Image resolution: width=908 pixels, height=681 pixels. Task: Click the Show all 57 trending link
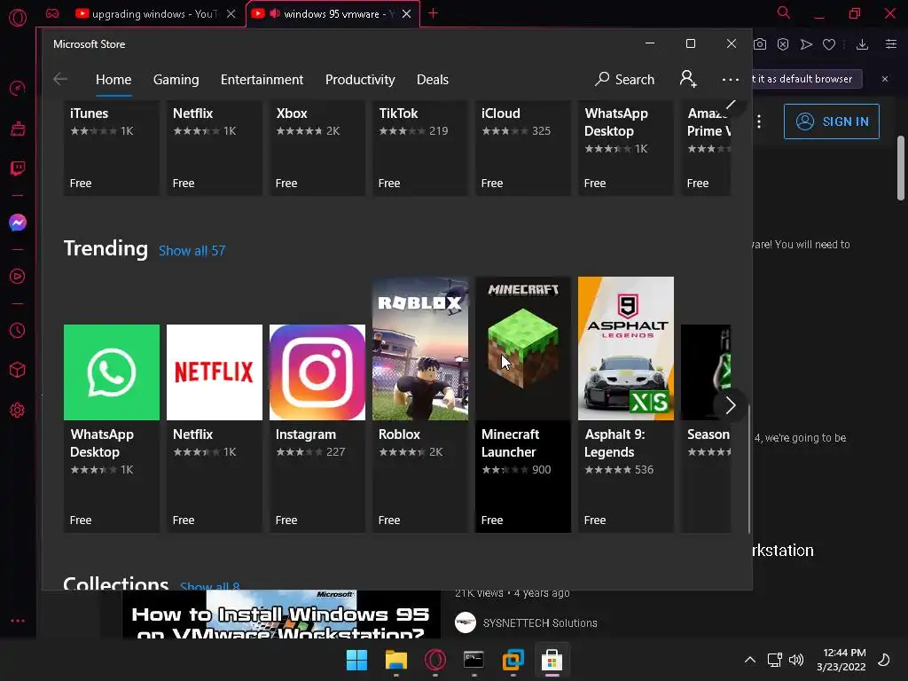(x=192, y=251)
